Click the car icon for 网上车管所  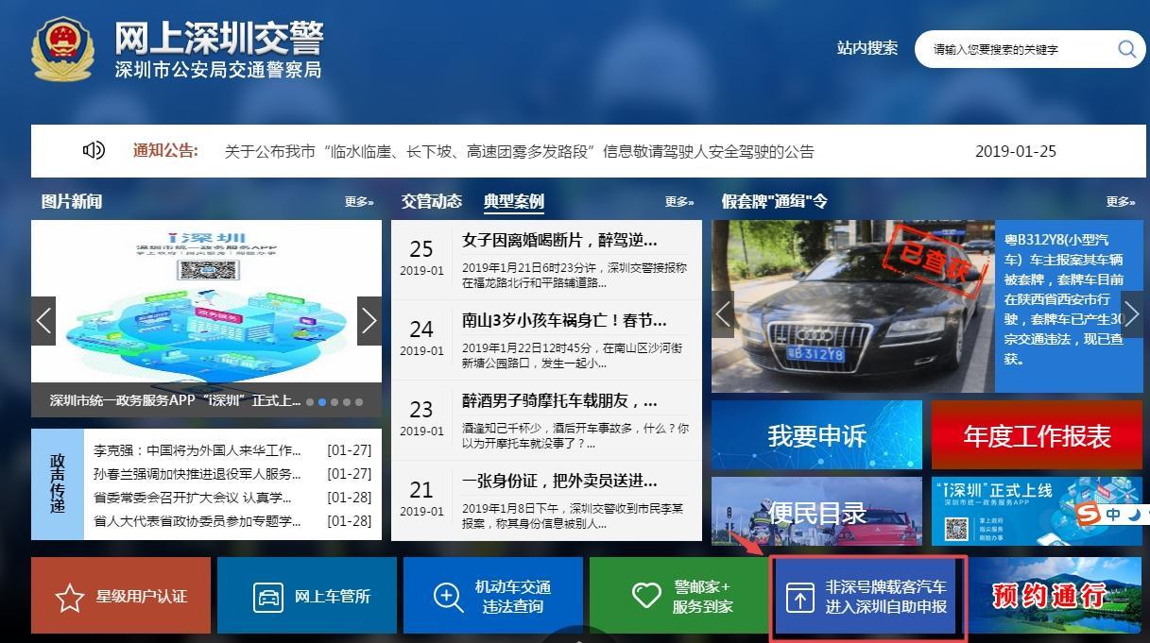[x=268, y=597]
